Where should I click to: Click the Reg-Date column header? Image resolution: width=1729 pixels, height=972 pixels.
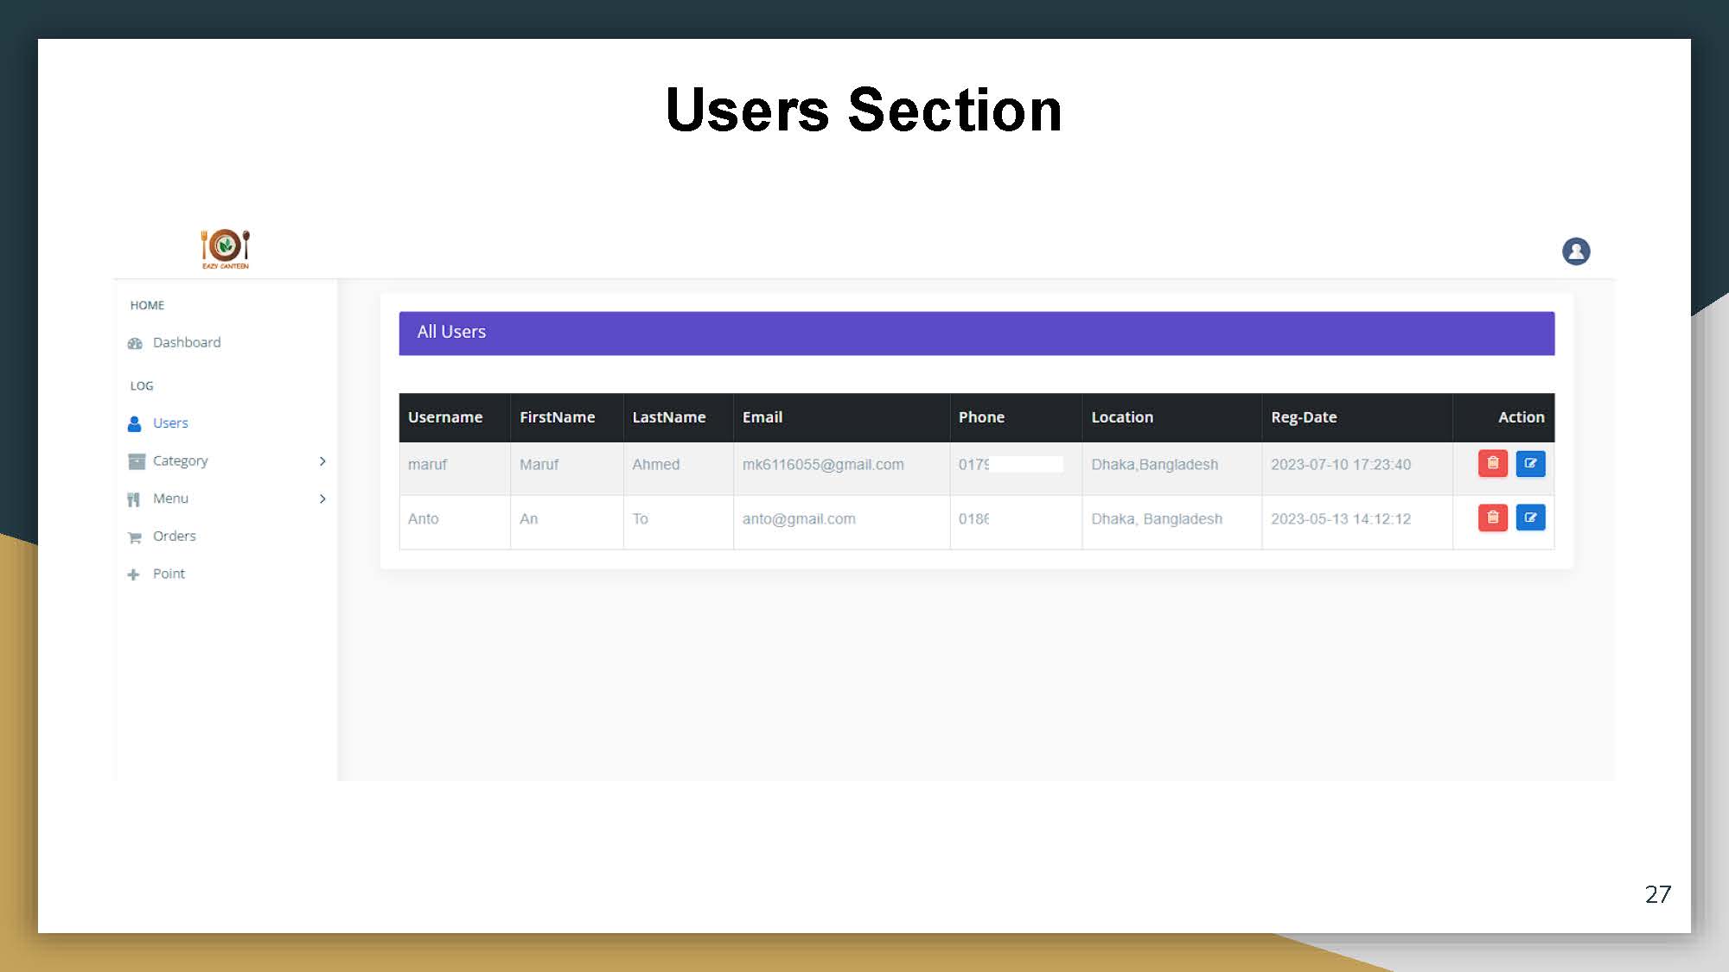[1304, 417]
